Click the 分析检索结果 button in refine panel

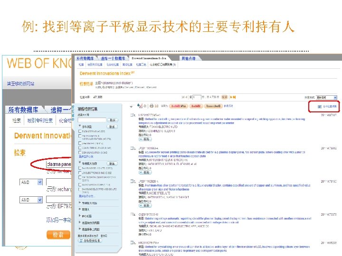(x=90, y=241)
